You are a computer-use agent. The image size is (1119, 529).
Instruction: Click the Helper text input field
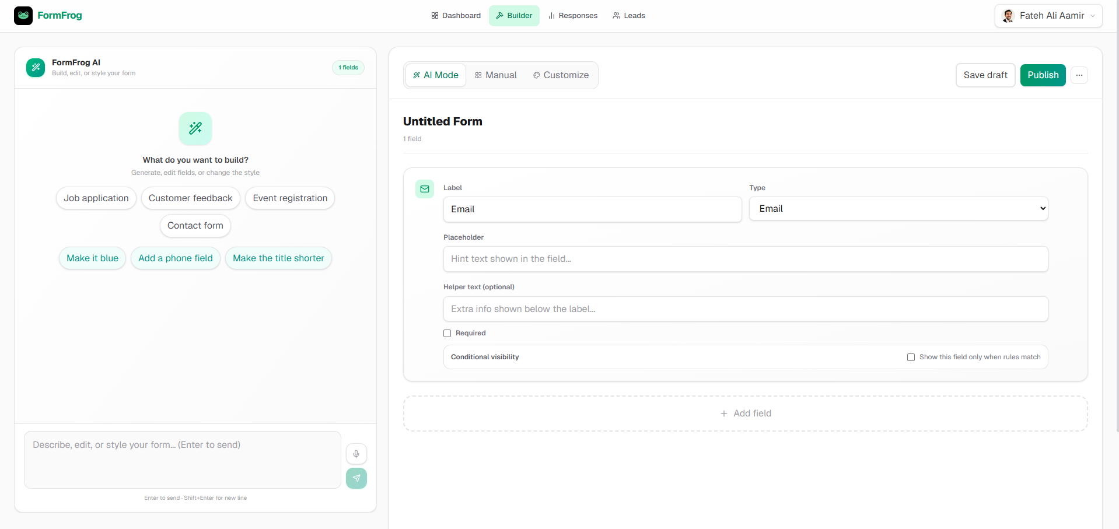click(x=746, y=309)
